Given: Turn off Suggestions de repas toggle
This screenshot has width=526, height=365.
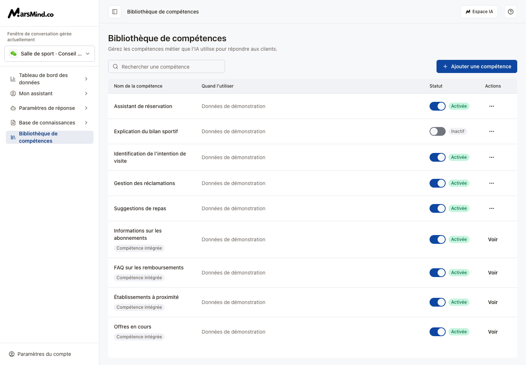Looking at the screenshot, I should point(438,208).
